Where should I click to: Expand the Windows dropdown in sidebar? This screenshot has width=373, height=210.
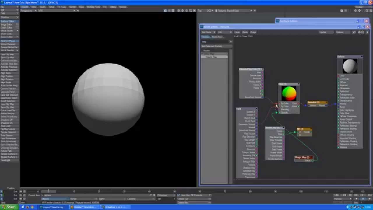(x=9, y=17)
